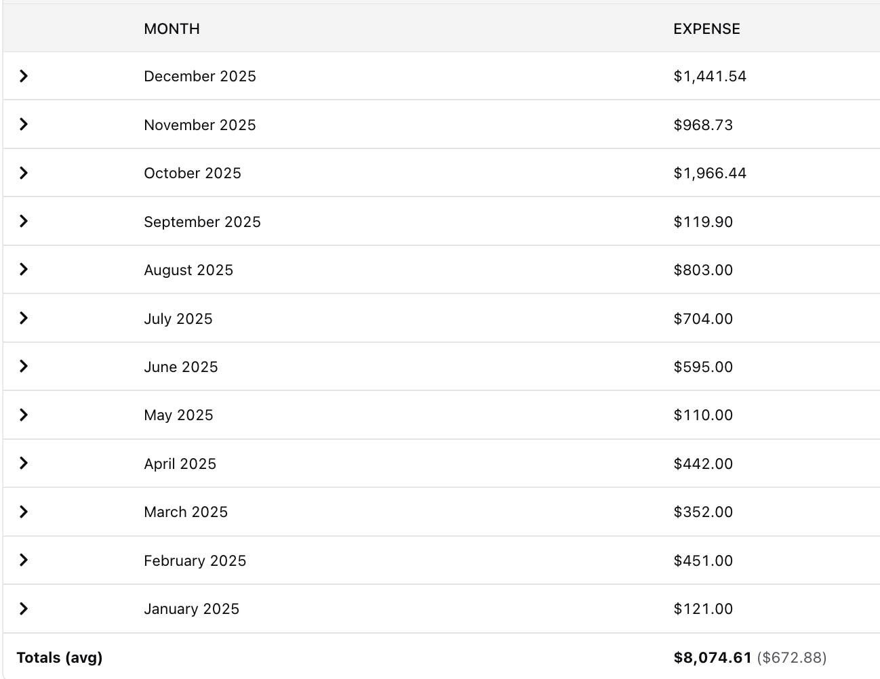This screenshot has height=679, width=880.
Task: Expand the December 2025 row
Action: pyautogui.click(x=24, y=76)
